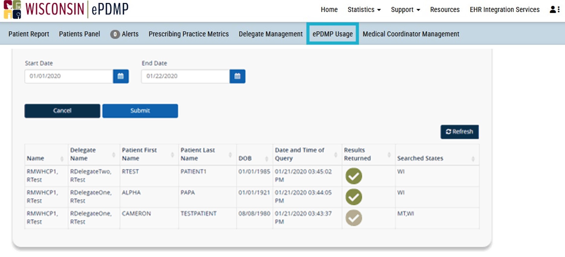
Task: Sort table by Name column
Action: (x=62, y=159)
